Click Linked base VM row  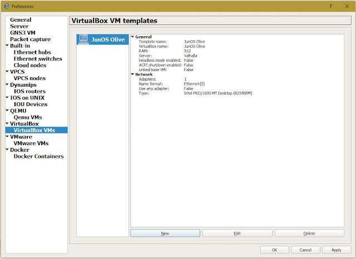click(x=166, y=69)
